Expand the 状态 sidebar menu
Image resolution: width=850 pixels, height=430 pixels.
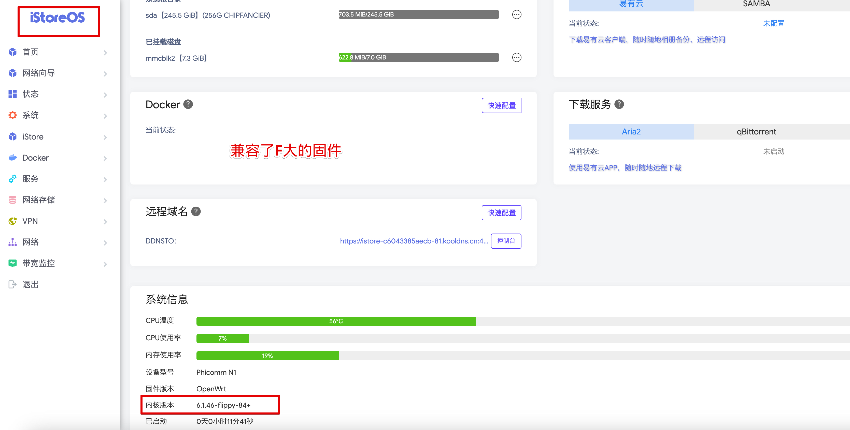[x=106, y=95]
